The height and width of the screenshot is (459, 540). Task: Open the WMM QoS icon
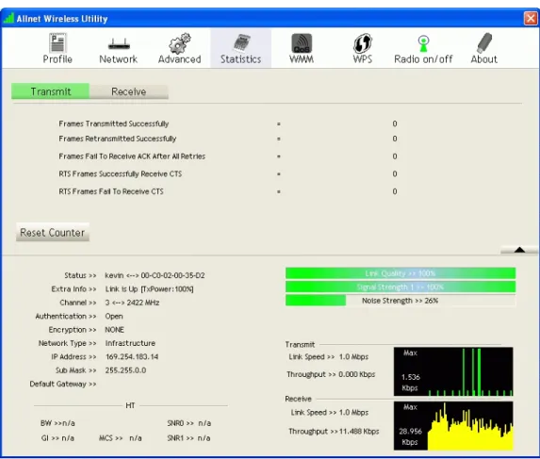tap(302, 43)
